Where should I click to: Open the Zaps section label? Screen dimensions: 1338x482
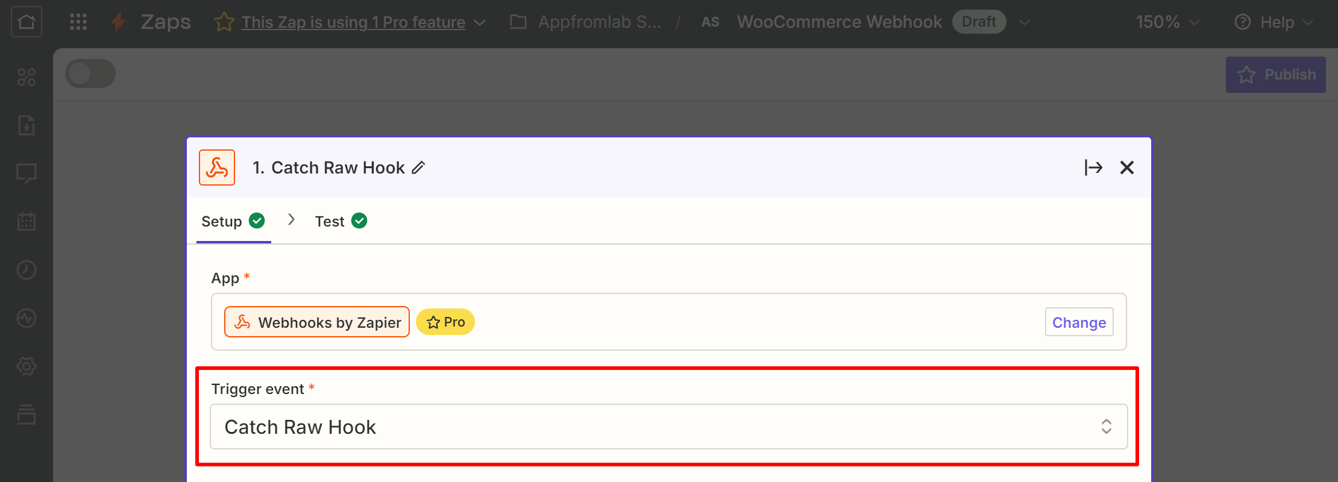click(166, 22)
